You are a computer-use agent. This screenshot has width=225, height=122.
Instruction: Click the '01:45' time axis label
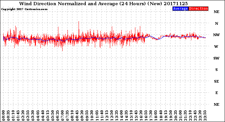click(x=18, y=115)
